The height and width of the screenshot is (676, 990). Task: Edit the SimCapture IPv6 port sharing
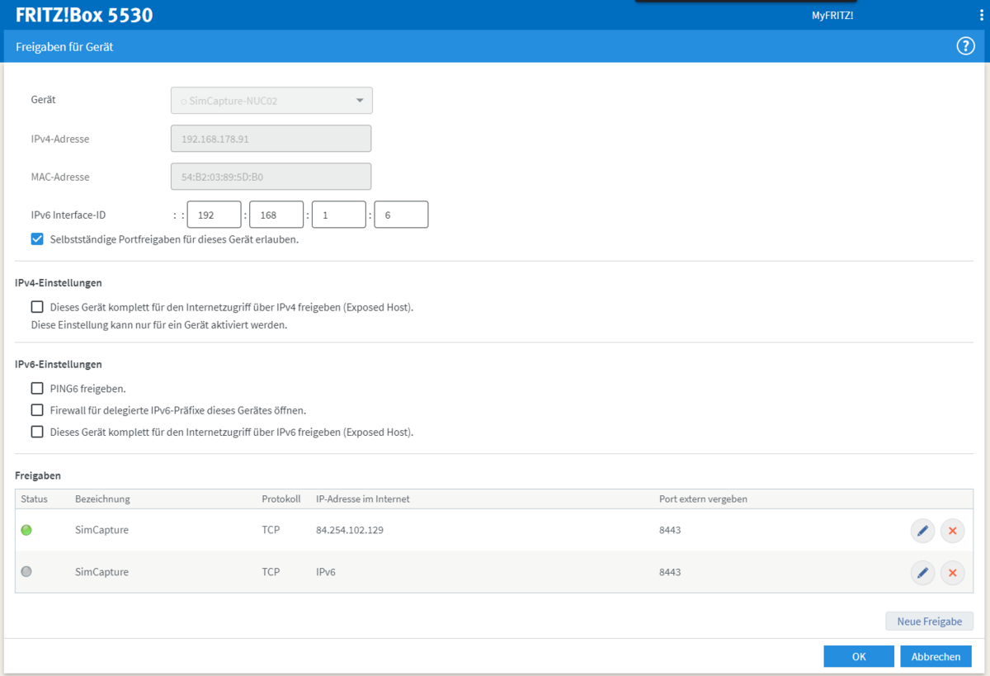[922, 572]
